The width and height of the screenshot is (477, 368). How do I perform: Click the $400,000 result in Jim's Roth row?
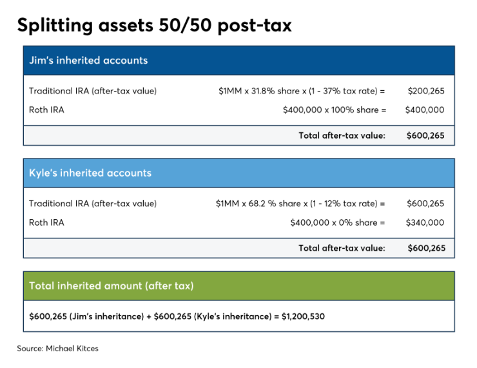point(425,110)
